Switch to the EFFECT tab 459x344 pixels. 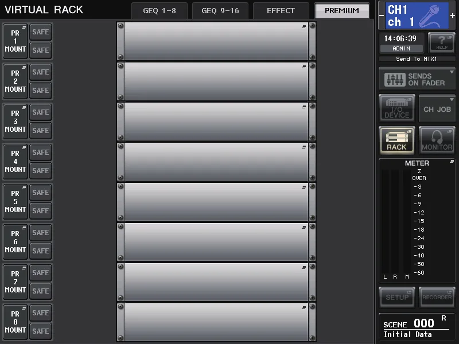pyautogui.click(x=281, y=11)
